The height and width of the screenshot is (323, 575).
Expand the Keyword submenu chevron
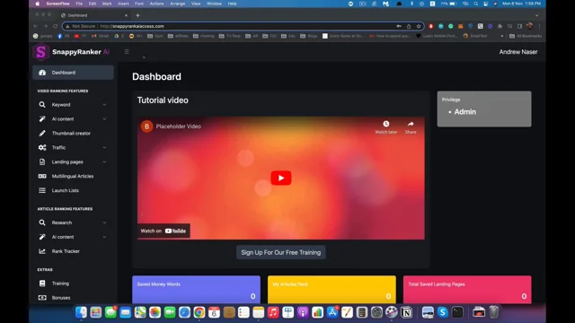click(x=104, y=105)
